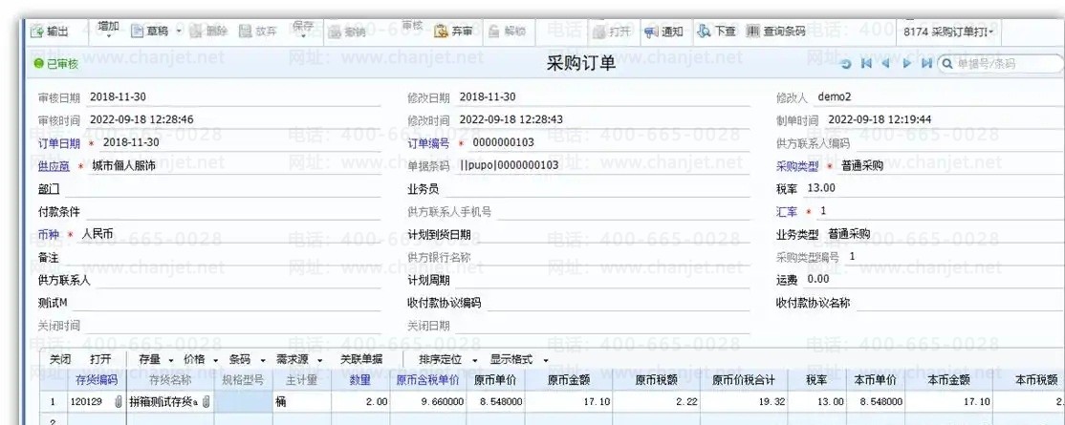Expand the 显示格式 display format menu
Image resolution: width=1065 pixels, height=425 pixels.
click(519, 360)
